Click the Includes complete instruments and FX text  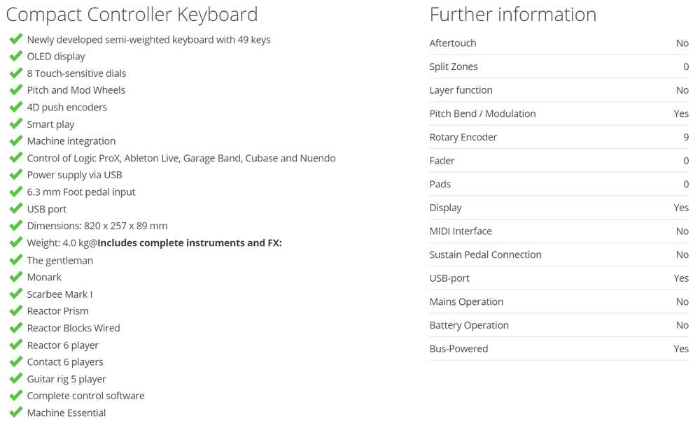click(190, 243)
